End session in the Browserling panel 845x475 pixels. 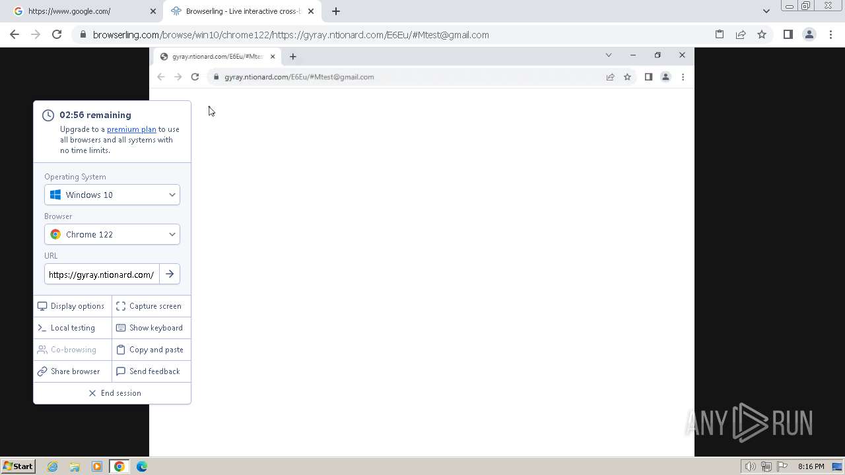click(112, 393)
